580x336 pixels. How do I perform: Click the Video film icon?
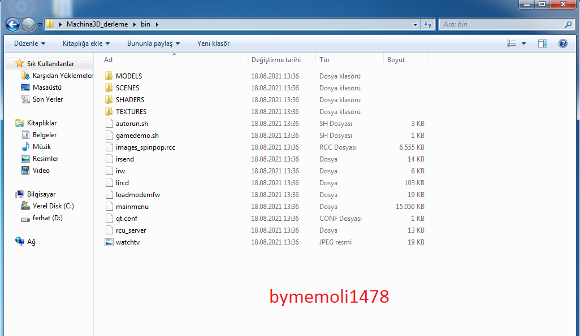(x=25, y=171)
